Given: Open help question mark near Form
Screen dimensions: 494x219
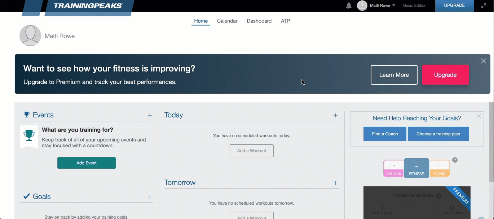Looking at the screenshot, I should pyautogui.click(x=455, y=160).
